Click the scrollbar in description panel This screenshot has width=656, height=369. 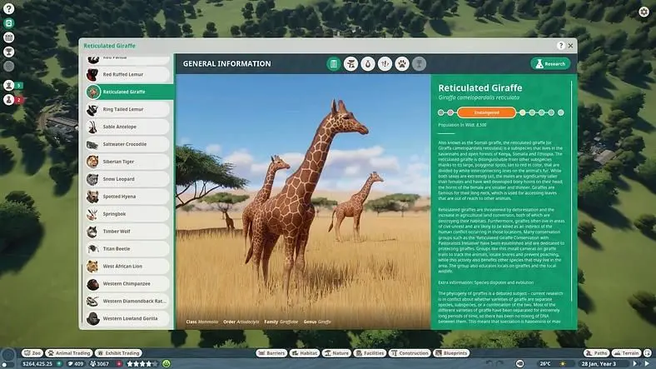571,192
